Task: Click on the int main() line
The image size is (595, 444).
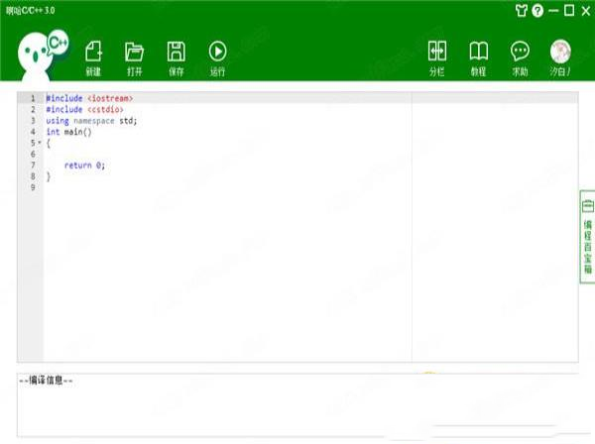Action: click(x=68, y=132)
